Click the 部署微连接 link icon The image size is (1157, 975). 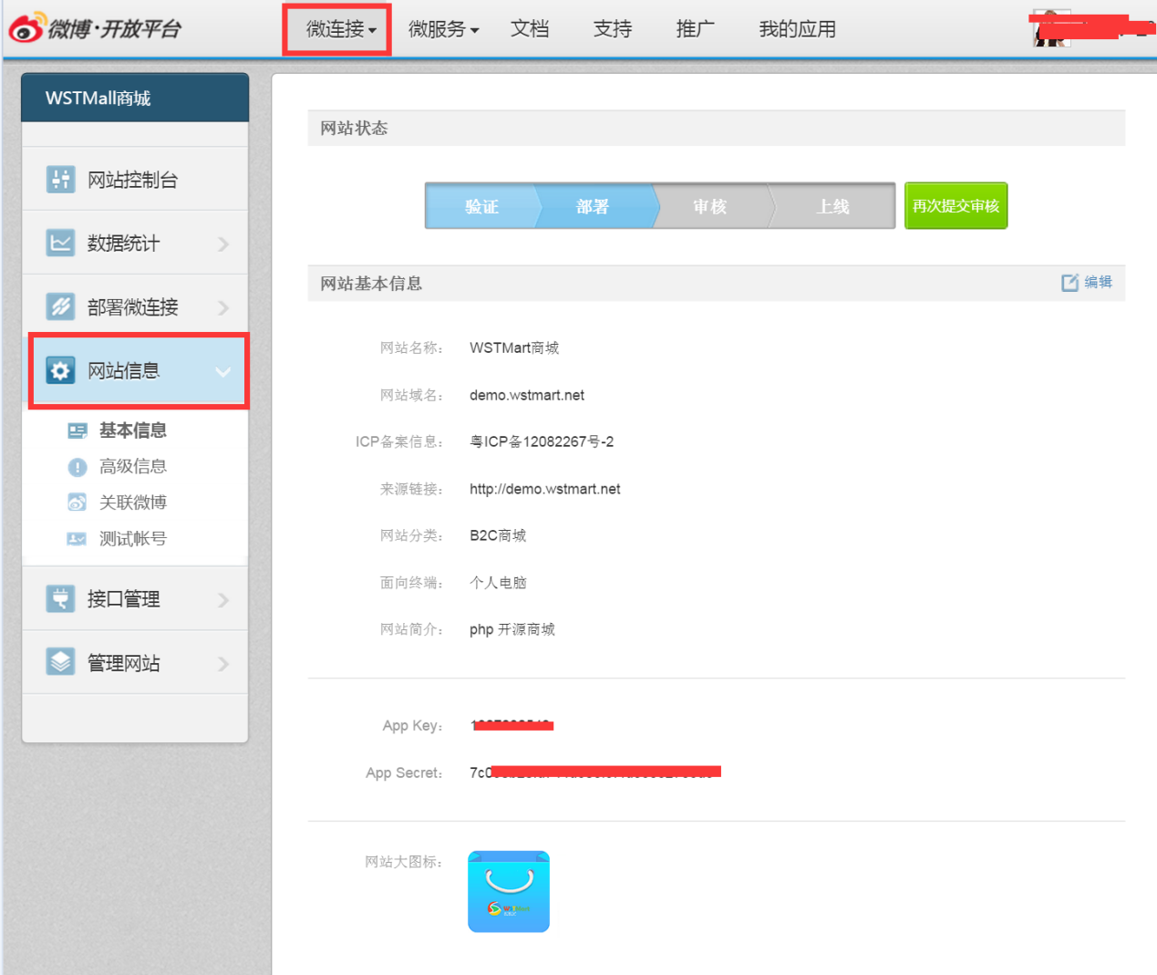61,306
